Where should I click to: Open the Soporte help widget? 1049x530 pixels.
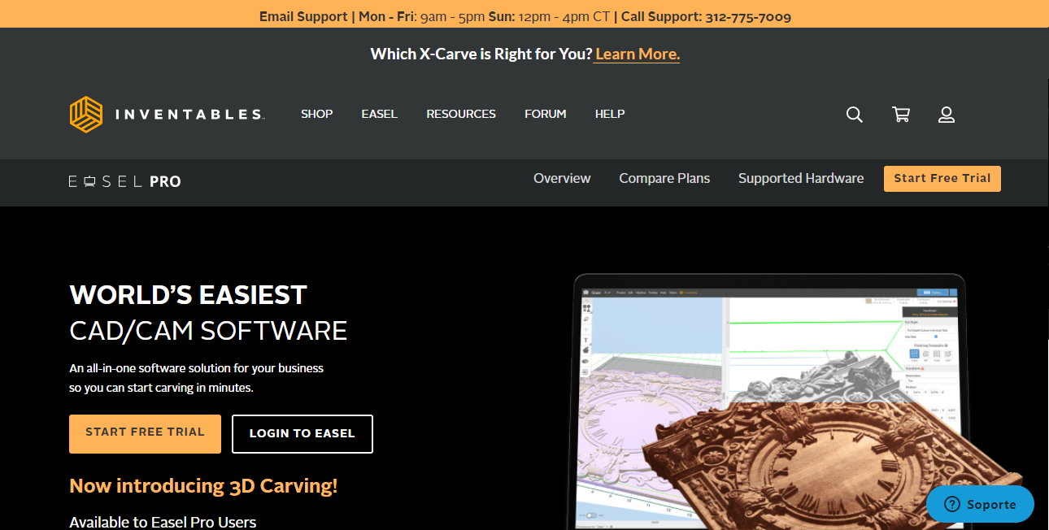[x=980, y=504]
